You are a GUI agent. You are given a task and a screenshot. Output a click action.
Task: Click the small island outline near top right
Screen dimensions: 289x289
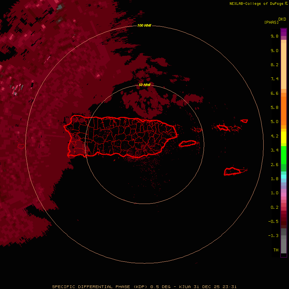click(x=244, y=121)
